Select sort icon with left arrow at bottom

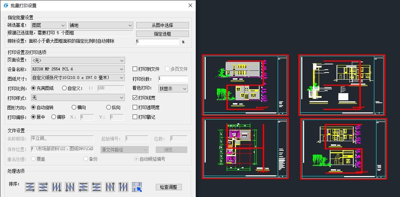pos(83,187)
